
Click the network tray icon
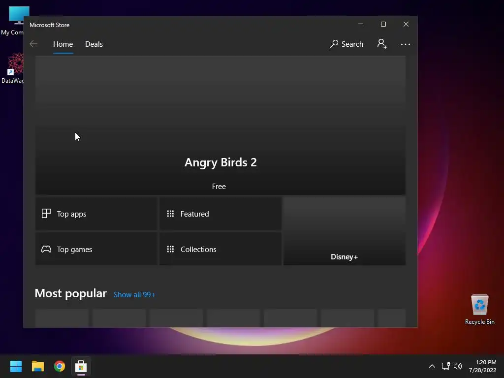(445, 366)
